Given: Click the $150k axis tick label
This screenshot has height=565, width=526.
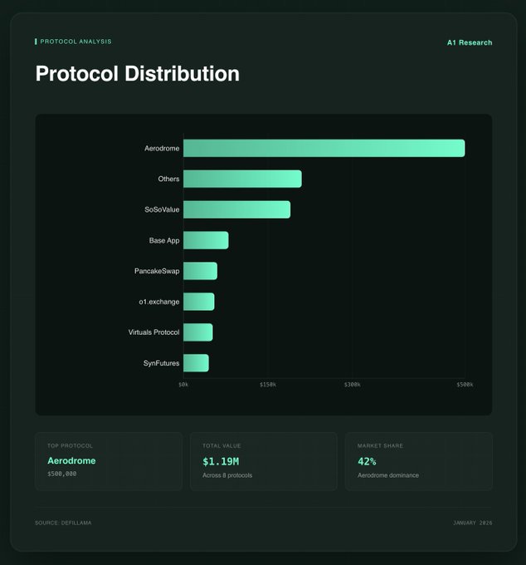Looking at the screenshot, I should (267, 385).
